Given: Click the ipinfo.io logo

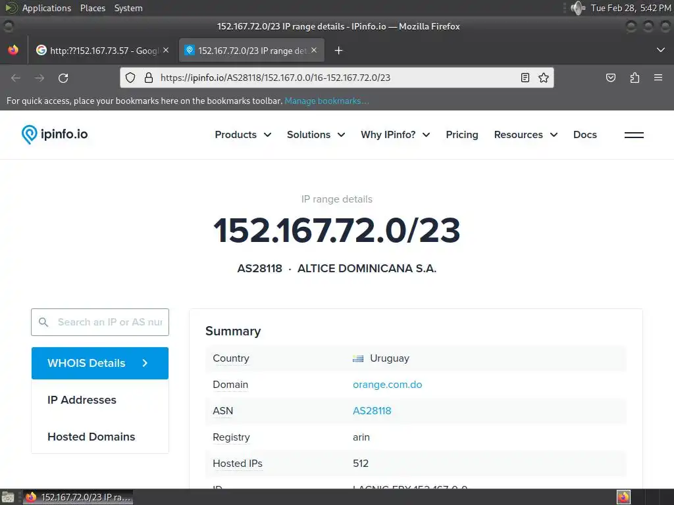Looking at the screenshot, I should pos(55,134).
